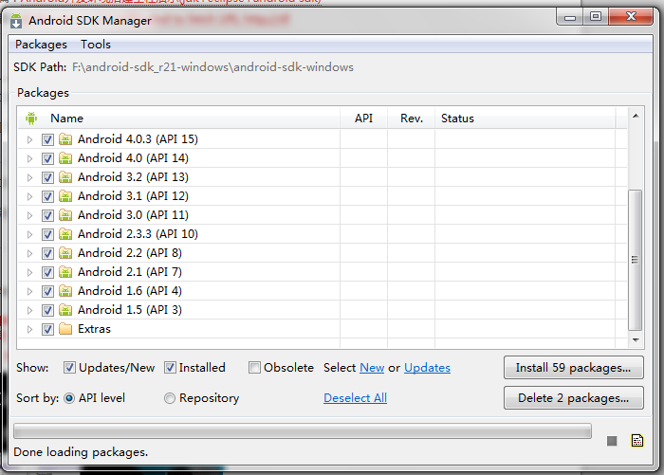Click the scrollbar up arrow
The image size is (664, 475).
point(636,116)
